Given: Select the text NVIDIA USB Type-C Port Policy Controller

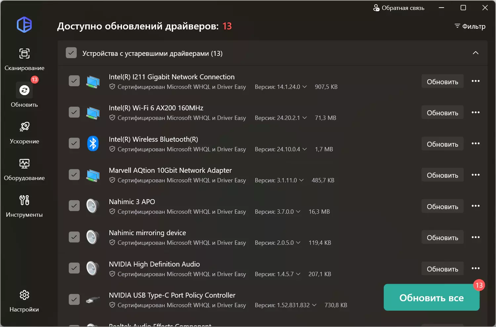Looking at the screenshot, I should pos(172,295).
